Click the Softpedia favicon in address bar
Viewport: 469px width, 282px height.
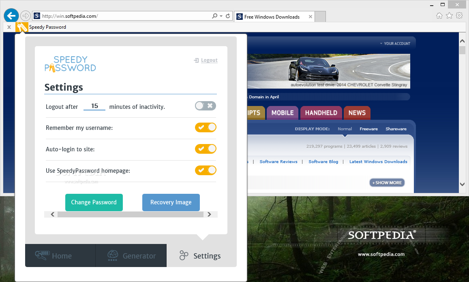pos(37,16)
